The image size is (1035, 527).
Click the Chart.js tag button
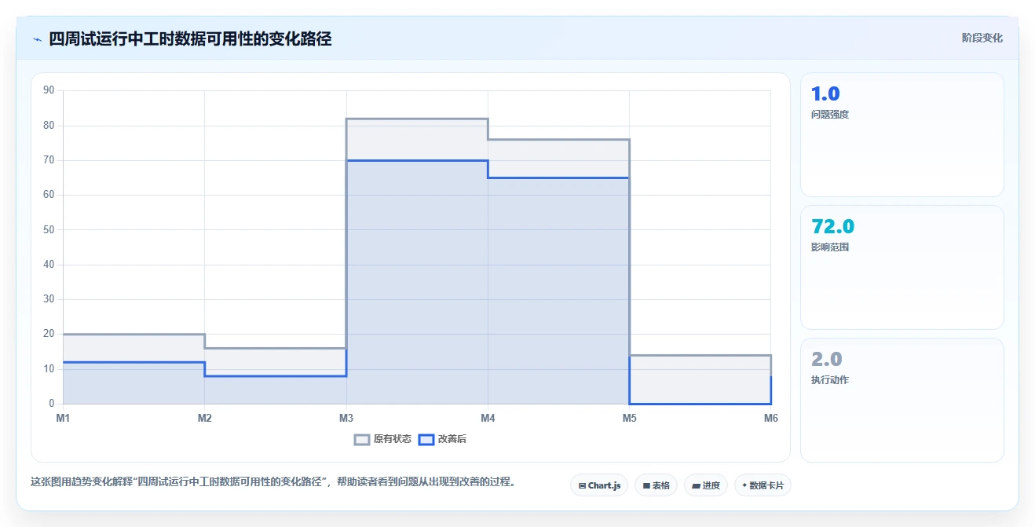[599, 485]
